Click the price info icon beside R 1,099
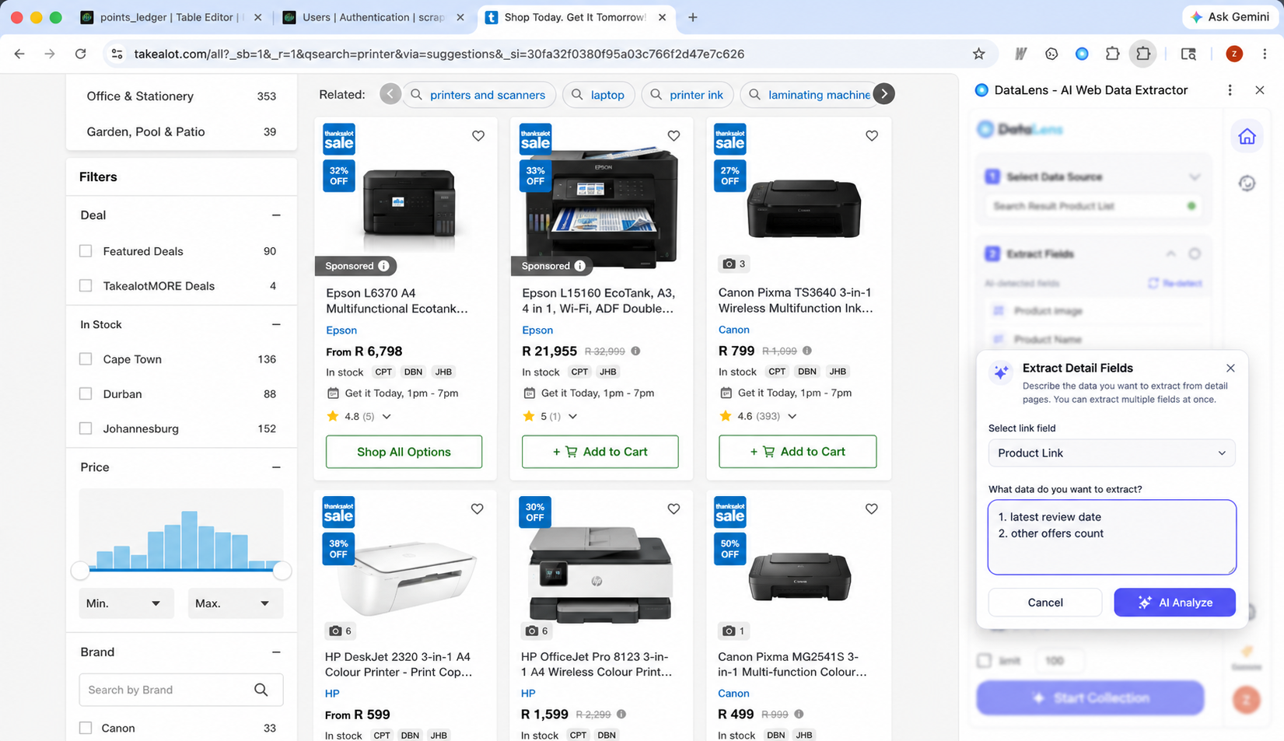 [x=807, y=351]
